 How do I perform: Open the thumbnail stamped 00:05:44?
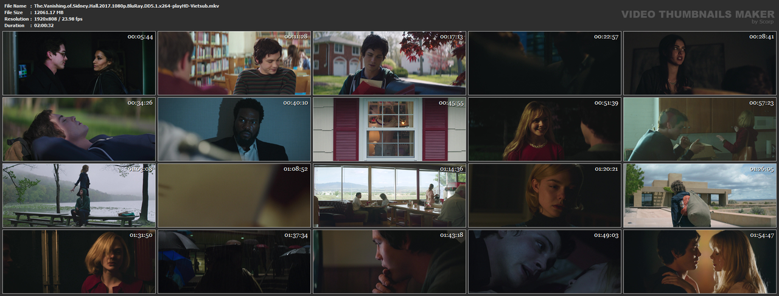click(x=79, y=63)
